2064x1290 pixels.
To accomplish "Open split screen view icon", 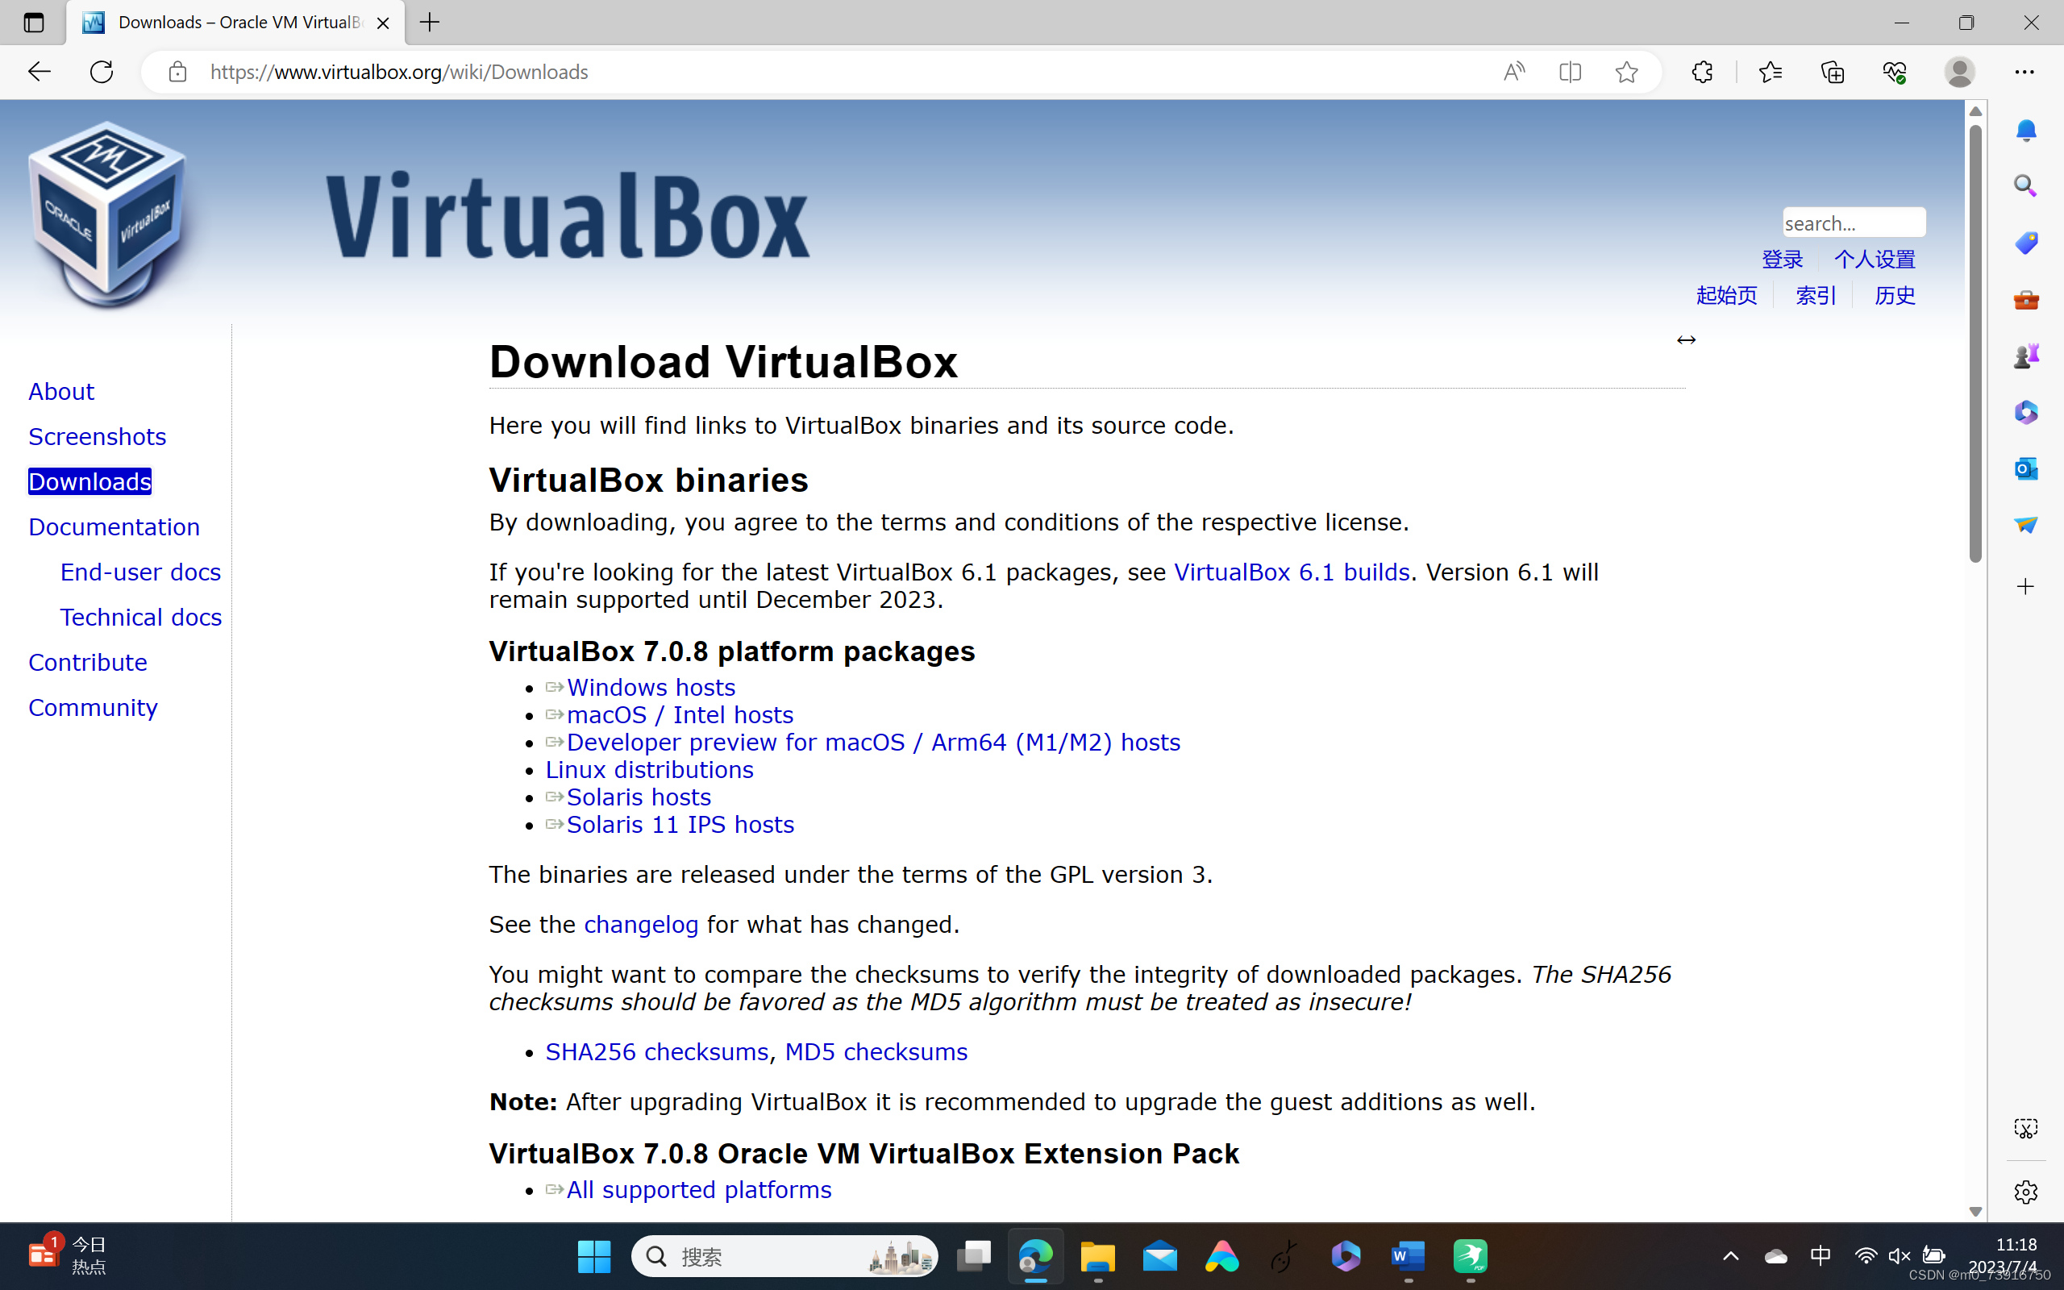I will (x=1569, y=72).
